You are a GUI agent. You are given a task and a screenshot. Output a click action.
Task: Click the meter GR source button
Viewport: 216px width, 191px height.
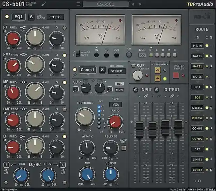pos(106,55)
